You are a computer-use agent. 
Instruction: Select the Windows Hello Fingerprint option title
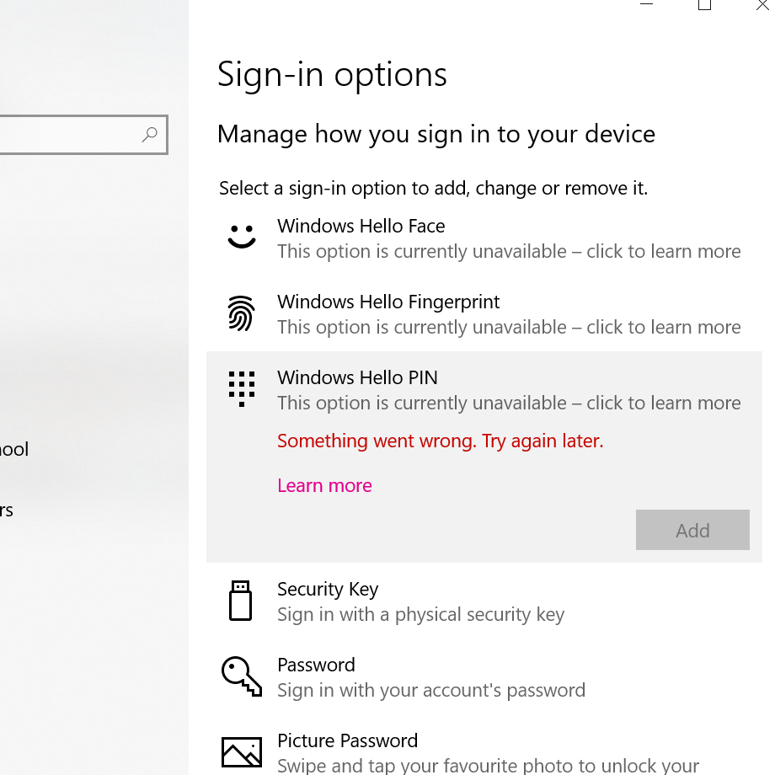pyautogui.click(x=388, y=302)
